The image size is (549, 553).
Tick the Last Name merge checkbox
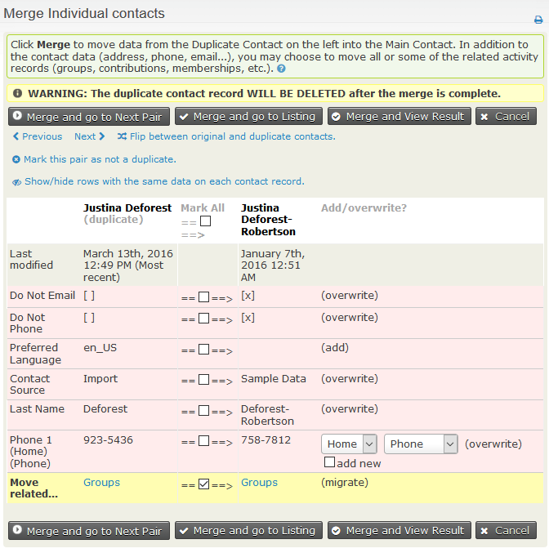(204, 411)
